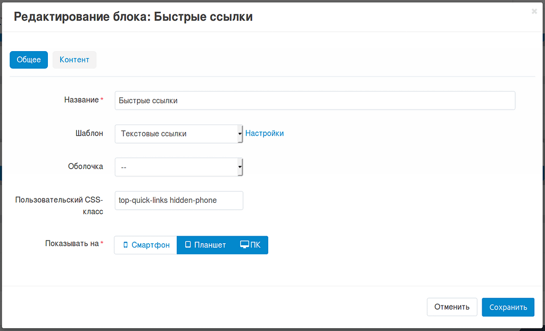The height and width of the screenshot is (331, 545).
Task: Click the tablet icon beside Планшет
Action: (x=188, y=245)
